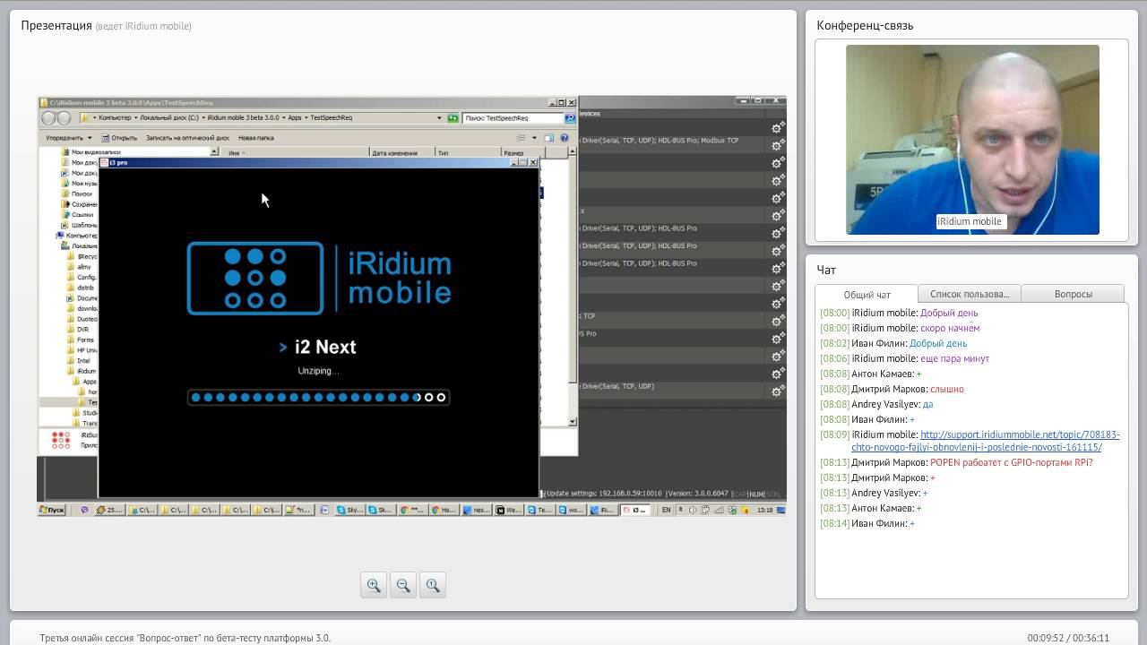Click the Explorer Back navigation button
The image size is (1147, 645).
pyautogui.click(x=49, y=118)
